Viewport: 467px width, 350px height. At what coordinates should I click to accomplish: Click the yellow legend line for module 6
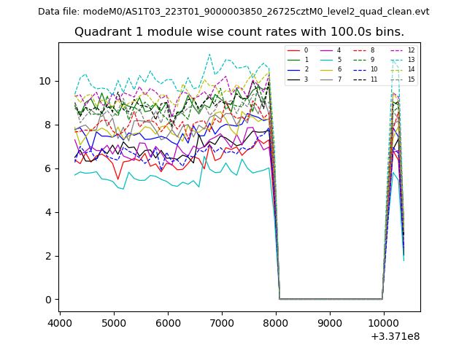tap(327, 69)
